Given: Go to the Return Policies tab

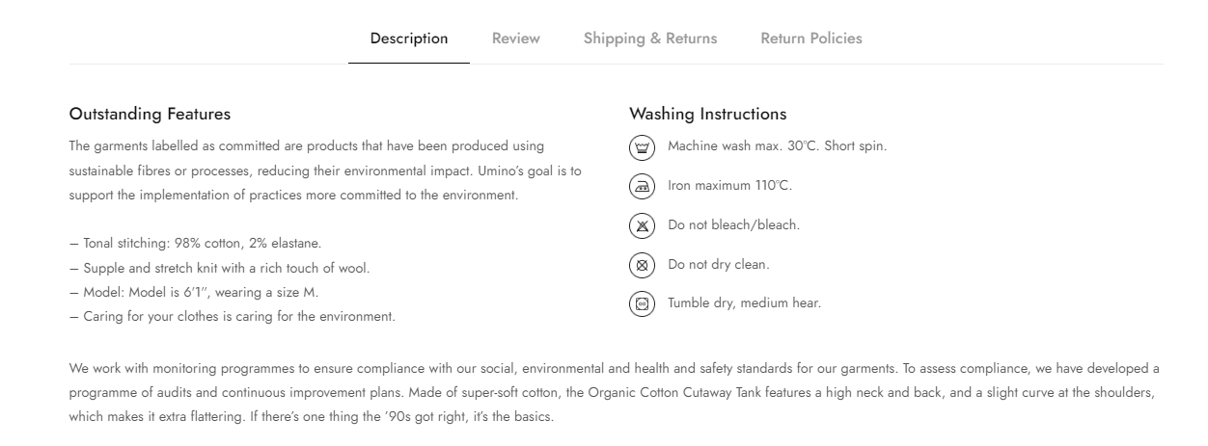Looking at the screenshot, I should click(811, 39).
